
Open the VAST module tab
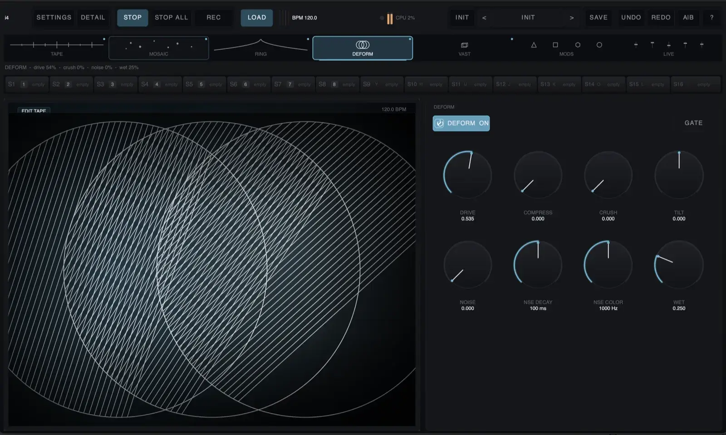click(464, 48)
